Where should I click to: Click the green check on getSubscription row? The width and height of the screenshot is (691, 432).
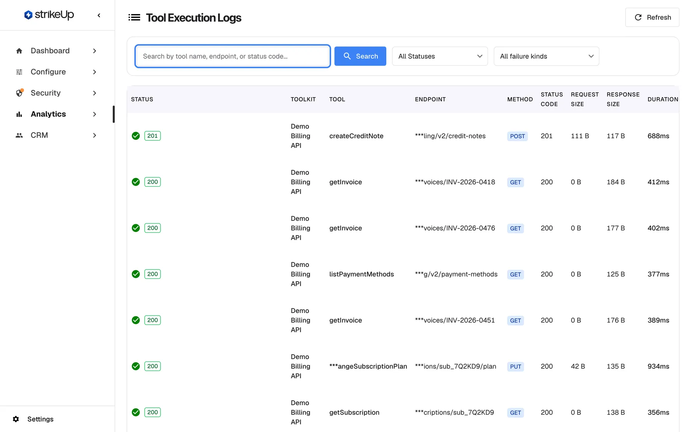click(136, 412)
